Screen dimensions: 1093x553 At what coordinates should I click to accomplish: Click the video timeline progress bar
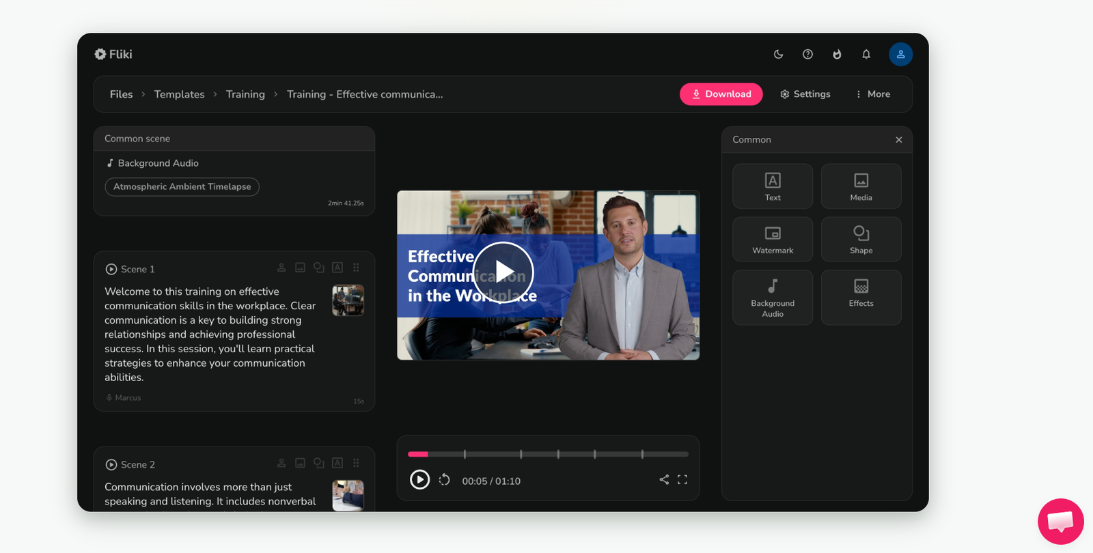point(548,454)
